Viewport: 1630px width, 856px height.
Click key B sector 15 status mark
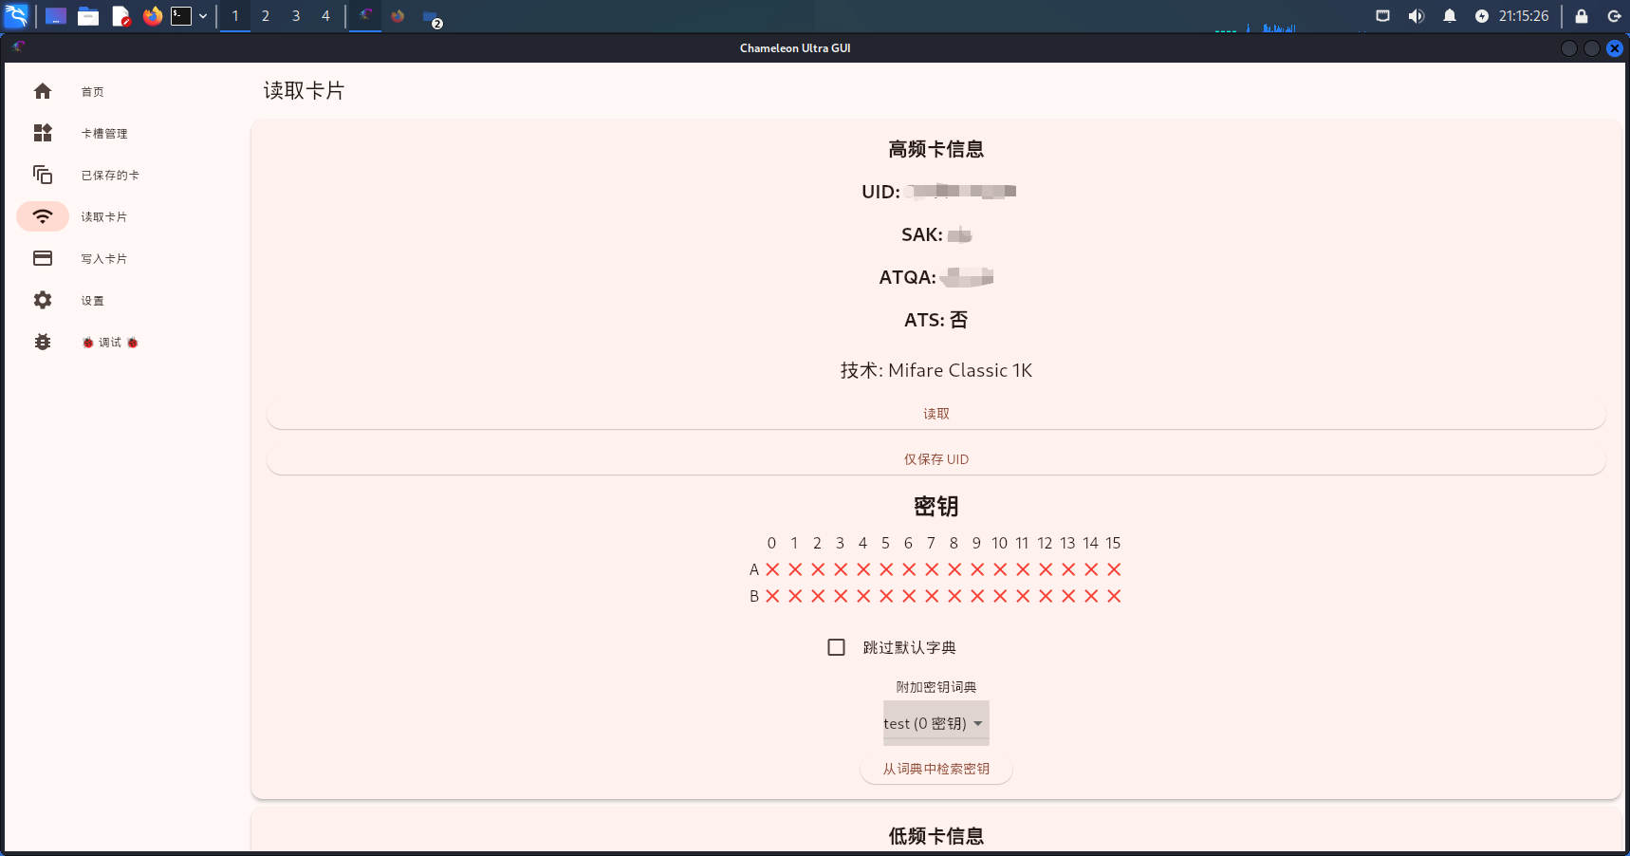(1114, 596)
